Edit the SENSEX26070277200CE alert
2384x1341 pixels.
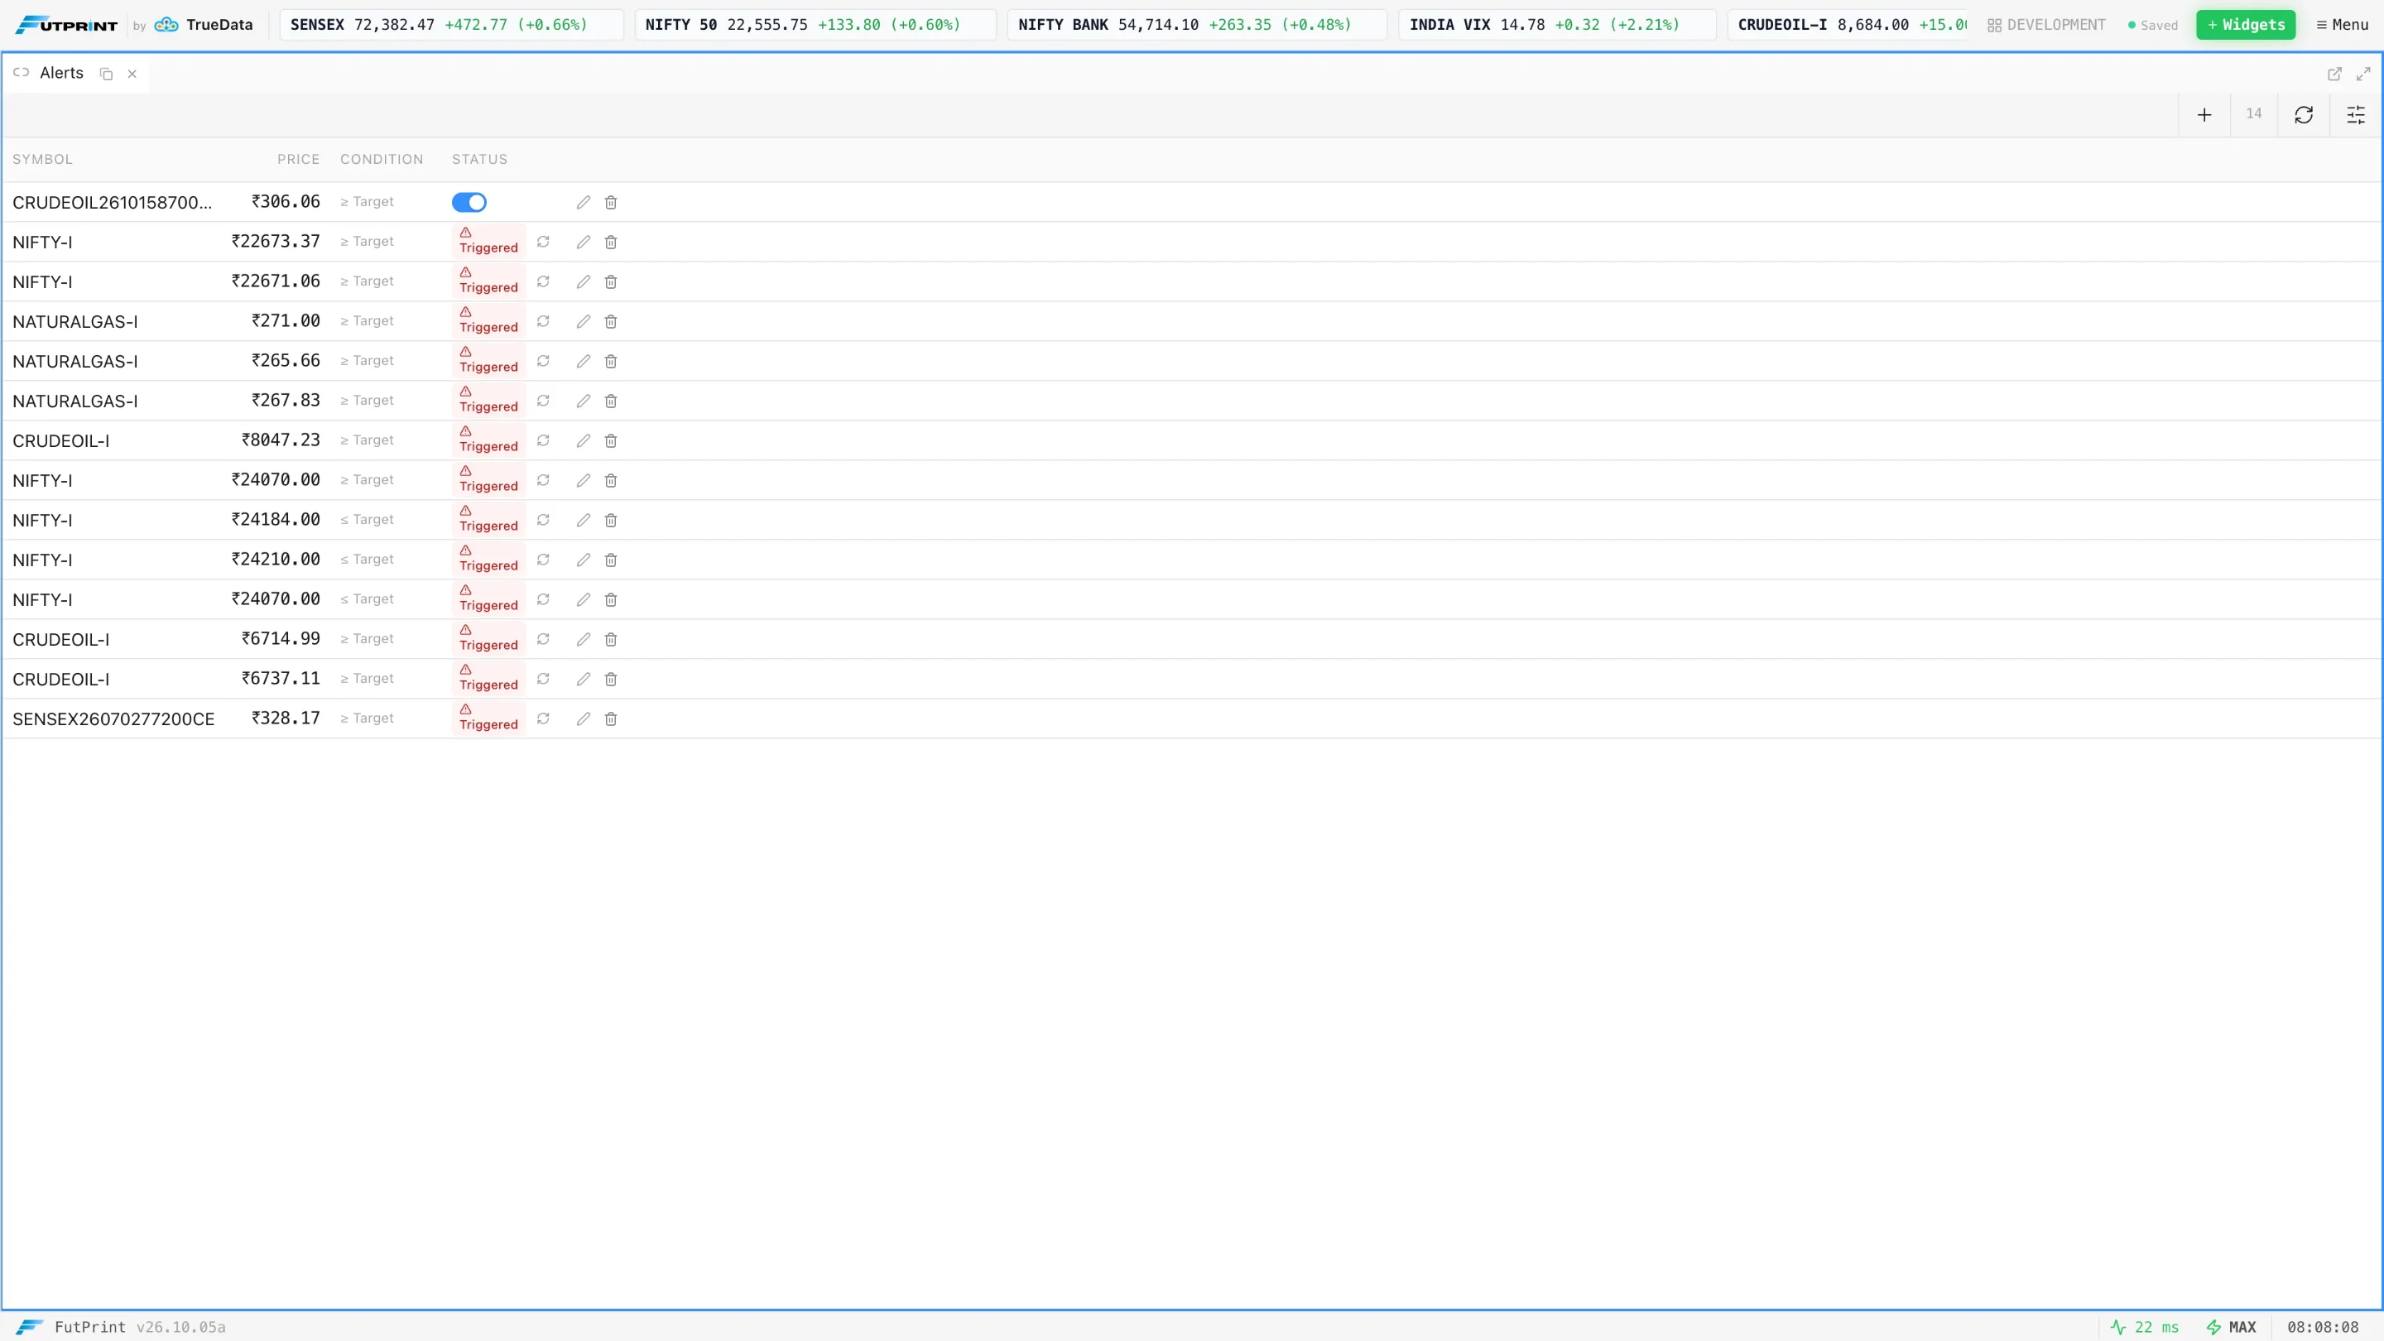tap(583, 719)
